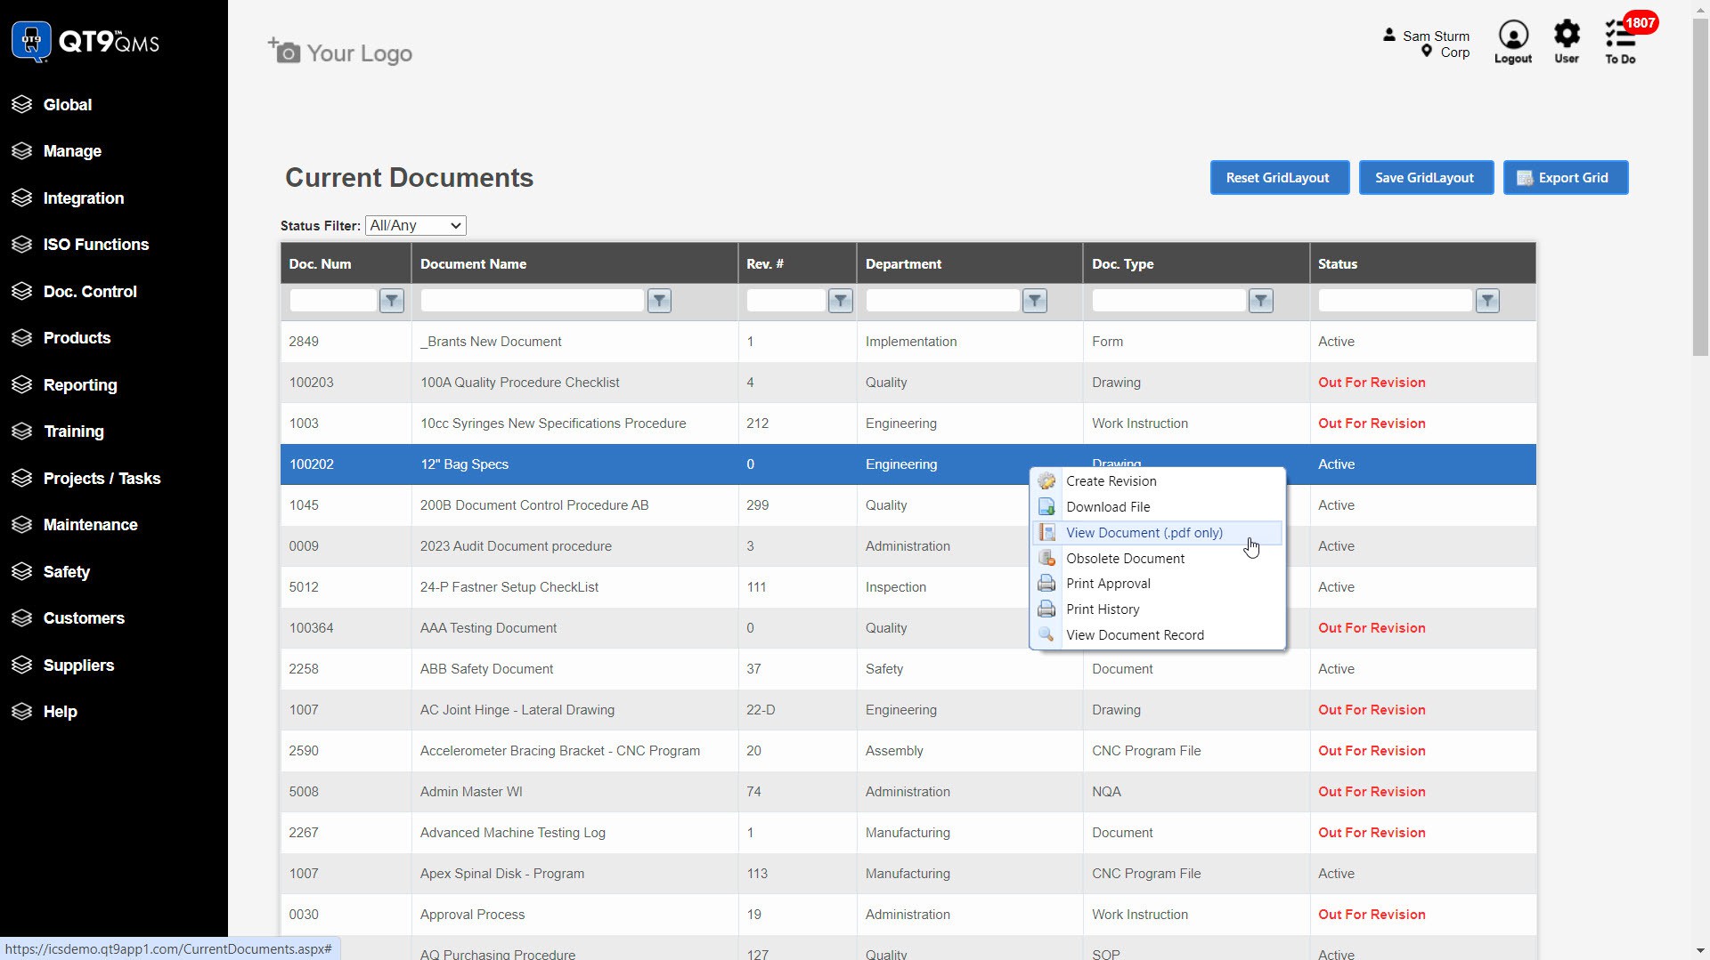The width and height of the screenshot is (1710, 960).
Task: Expand the ISO Functions sidebar menu
Action: pyautogui.click(x=95, y=245)
